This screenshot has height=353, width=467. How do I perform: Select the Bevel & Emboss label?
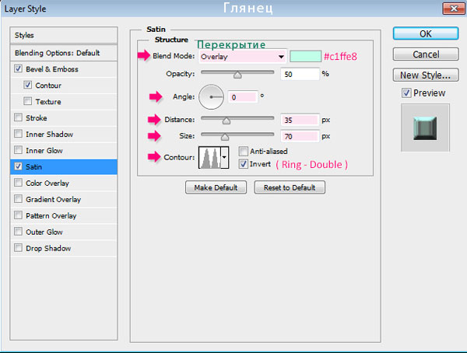pos(52,69)
